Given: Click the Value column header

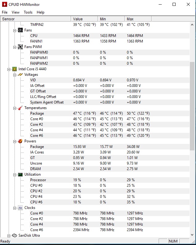Looking at the screenshot, I should pyautogui.click(x=84, y=19).
